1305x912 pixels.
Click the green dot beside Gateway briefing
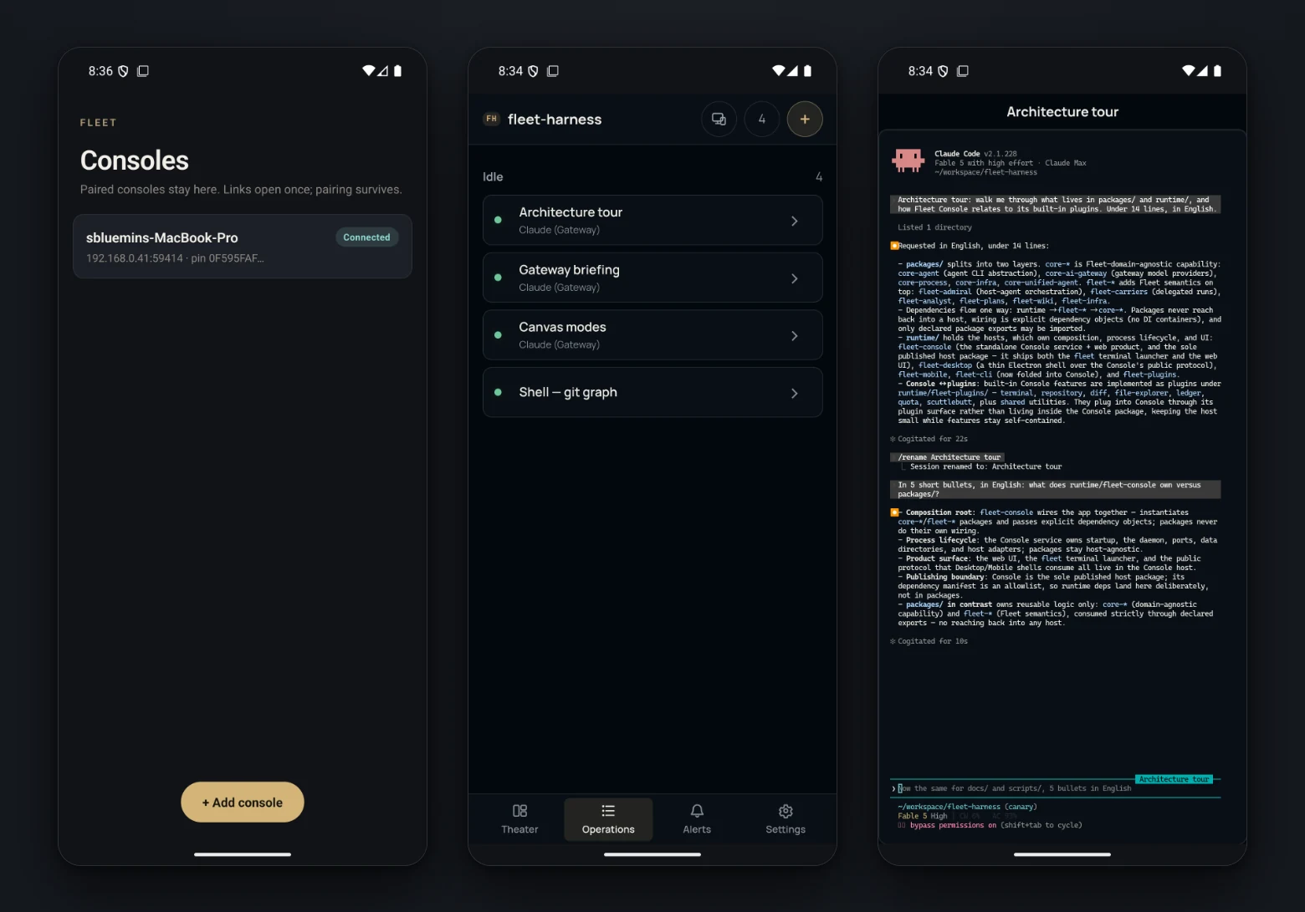point(499,278)
